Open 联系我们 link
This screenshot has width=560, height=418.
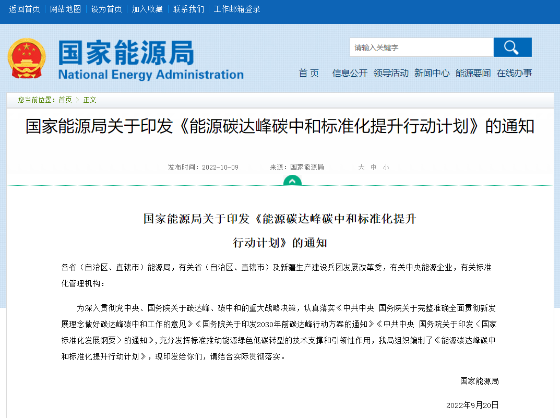tap(188, 9)
